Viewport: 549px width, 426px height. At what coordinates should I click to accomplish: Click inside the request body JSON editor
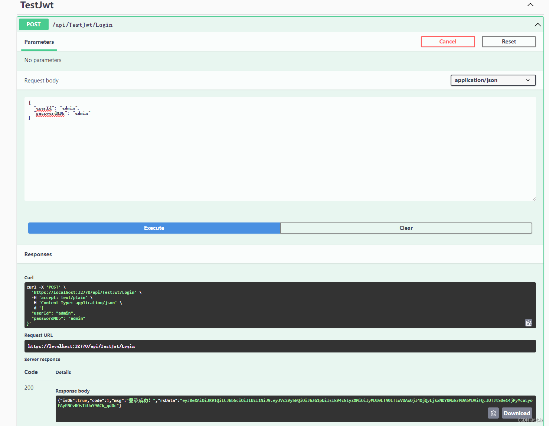coord(280,149)
